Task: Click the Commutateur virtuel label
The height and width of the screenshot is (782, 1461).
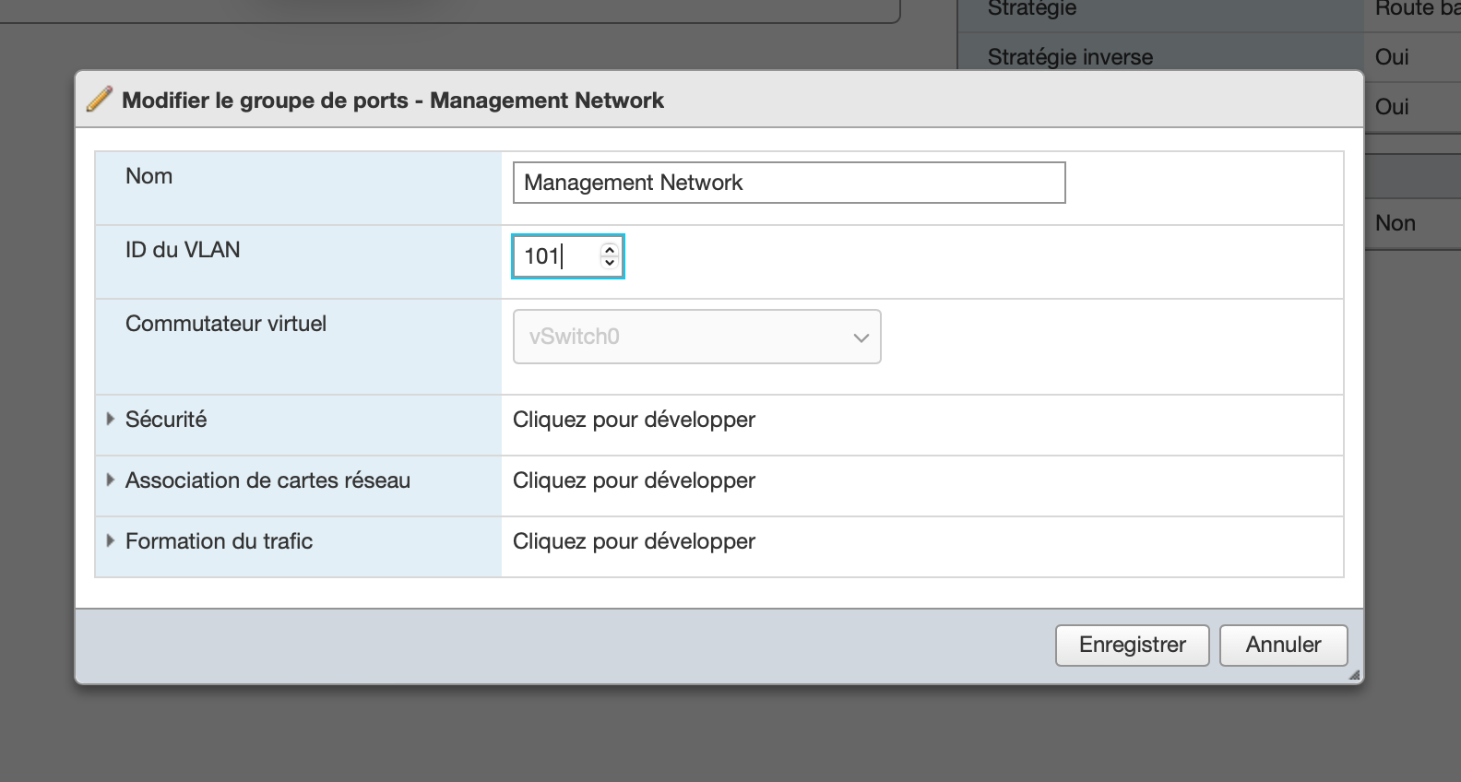Action: click(x=226, y=324)
